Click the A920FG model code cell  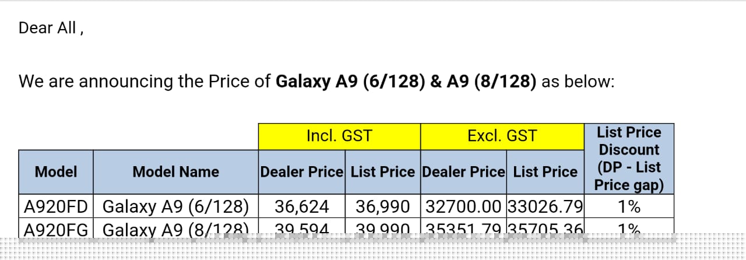(x=56, y=228)
